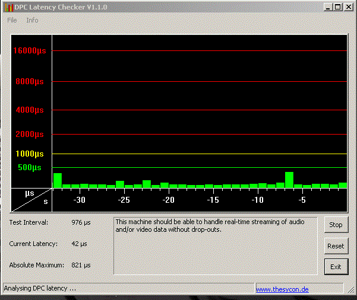This screenshot has width=357, height=300.
Task: Click the 2000µs axis label
Action: tap(30, 135)
